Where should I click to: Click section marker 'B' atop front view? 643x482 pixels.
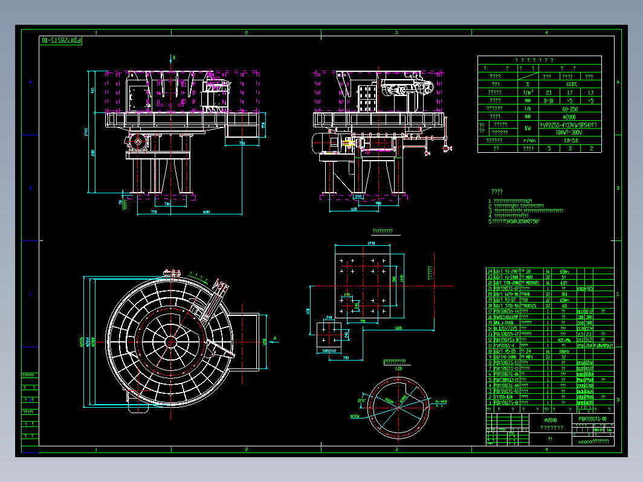(174, 58)
